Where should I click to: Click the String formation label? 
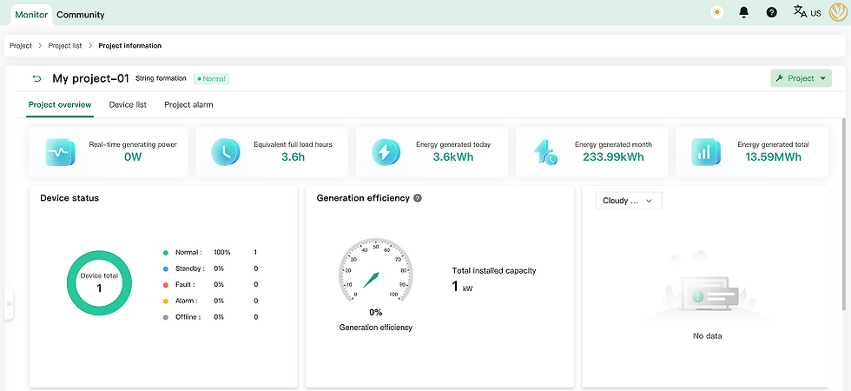(161, 78)
